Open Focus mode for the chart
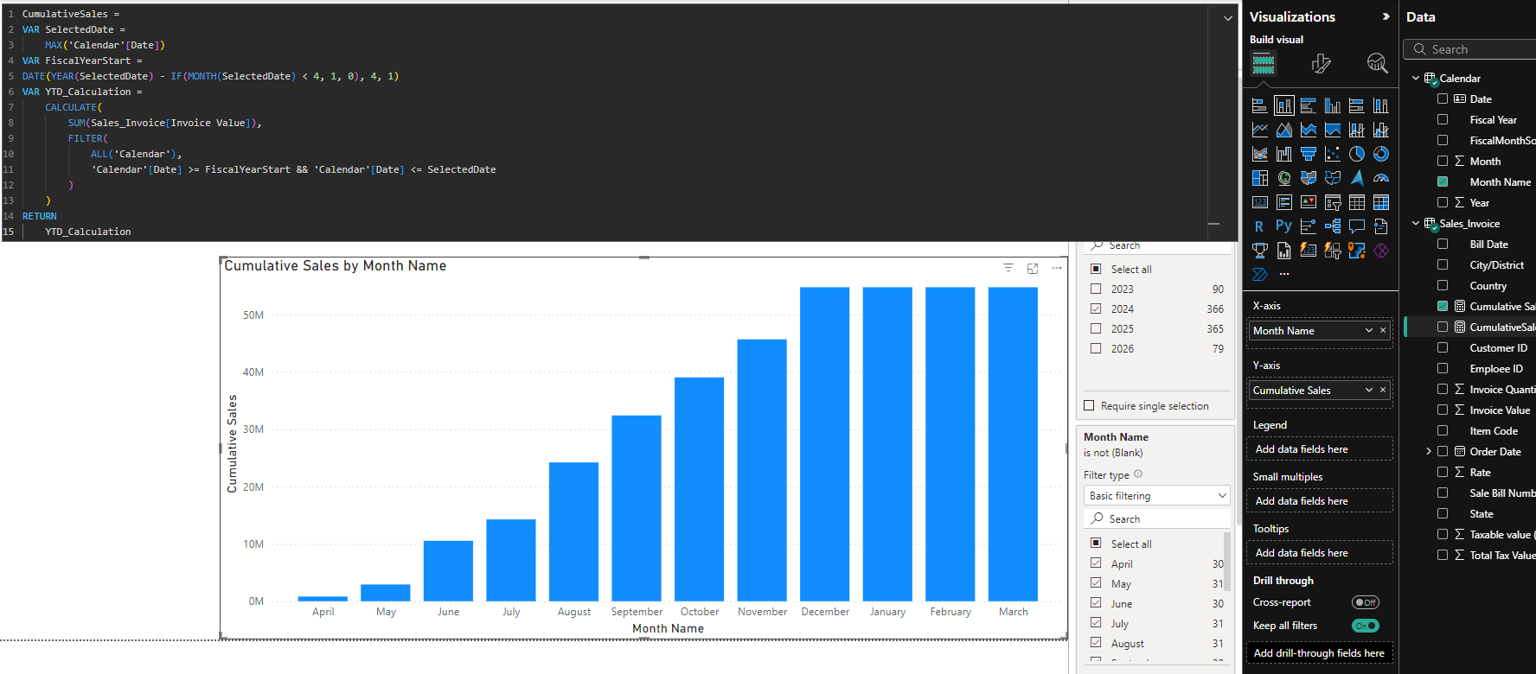The height and width of the screenshot is (674, 1536). click(x=1033, y=269)
